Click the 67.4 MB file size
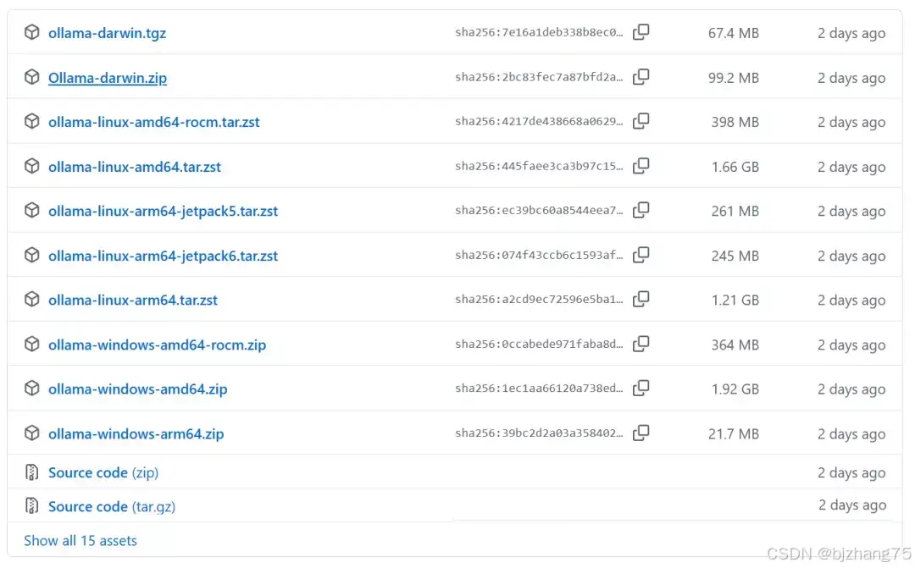The width and height of the screenshot is (915, 568). 734,33
